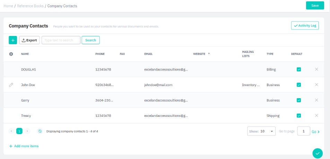Remove the Treacy row using X icon
The image size is (330, 159).
(316, 115)
